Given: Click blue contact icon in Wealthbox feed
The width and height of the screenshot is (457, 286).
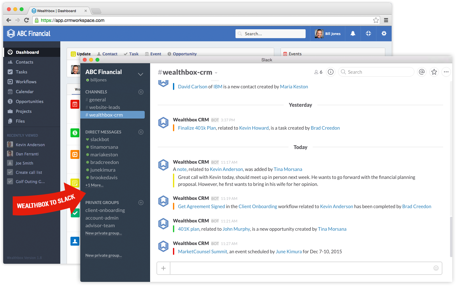Looking at the screenshot, I should 75,241.
